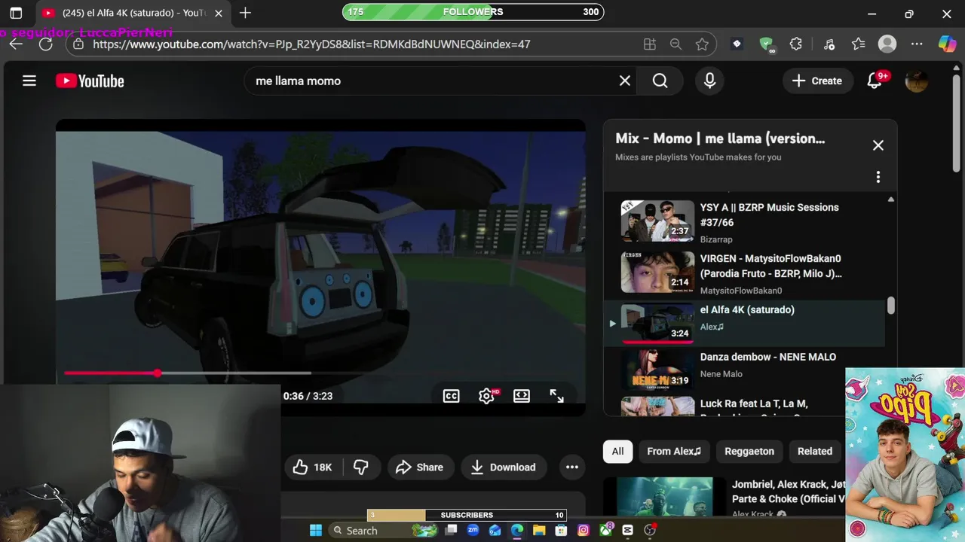Open the Favorites list icon
Image resolution: width=965 pixels, height=542 pixels.
pyautogui.click(x=858, y=44)
